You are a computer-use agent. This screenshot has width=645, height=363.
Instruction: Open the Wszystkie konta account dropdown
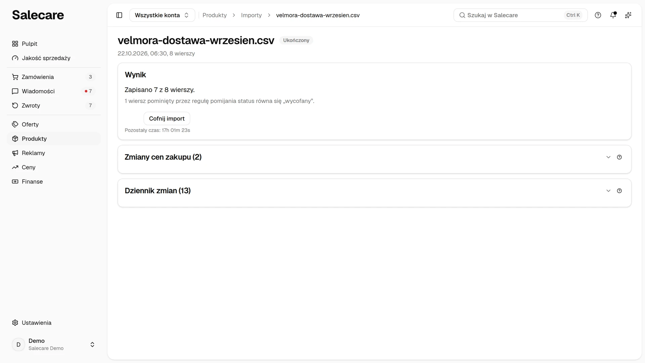point(162,15)
